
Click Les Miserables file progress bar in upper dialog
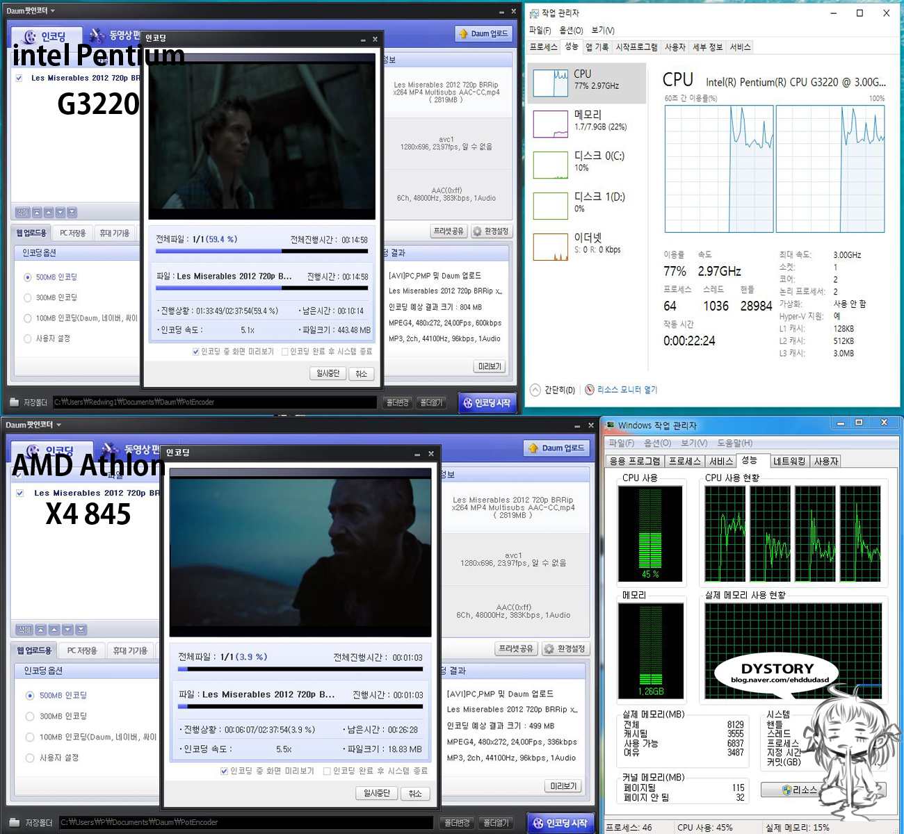(x=261, y=288)
